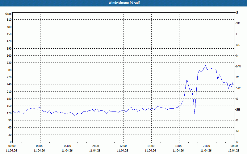Click the topmost S compass label
247x154 pixels.
pyautogui.click(x=237, y=13)
